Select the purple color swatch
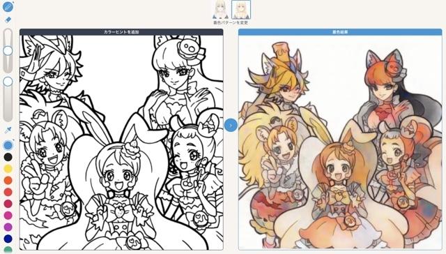This screenshot has height=254, width=446. coord(8,227)
